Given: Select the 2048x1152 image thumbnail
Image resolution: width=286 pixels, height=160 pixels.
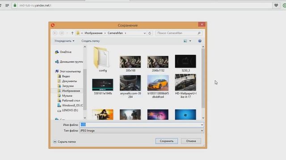Looking at the screenshot, I should tap(158, 62).
